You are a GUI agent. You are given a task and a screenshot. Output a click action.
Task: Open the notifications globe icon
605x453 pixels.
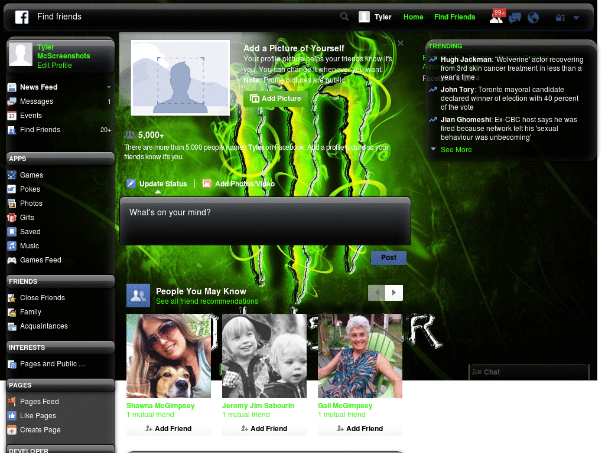point(533,18)
